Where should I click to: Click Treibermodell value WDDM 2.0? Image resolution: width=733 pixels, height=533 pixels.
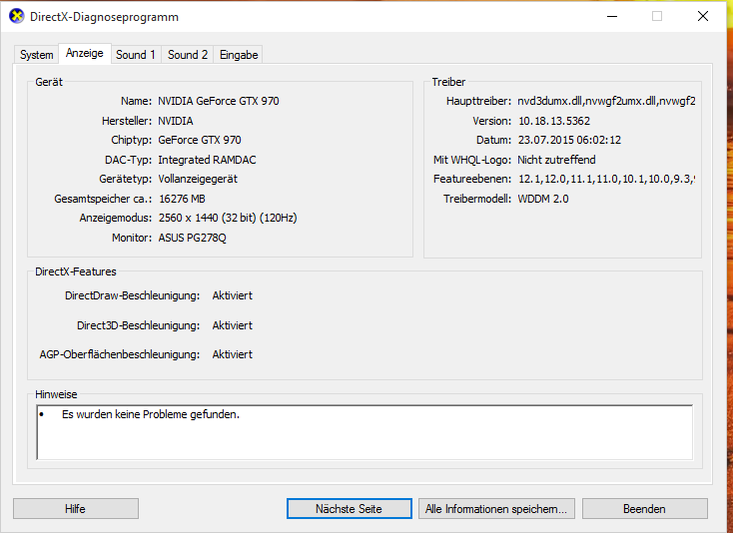[543, 199]
